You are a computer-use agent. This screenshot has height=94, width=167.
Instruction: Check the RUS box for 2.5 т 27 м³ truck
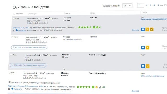(14, 19)
